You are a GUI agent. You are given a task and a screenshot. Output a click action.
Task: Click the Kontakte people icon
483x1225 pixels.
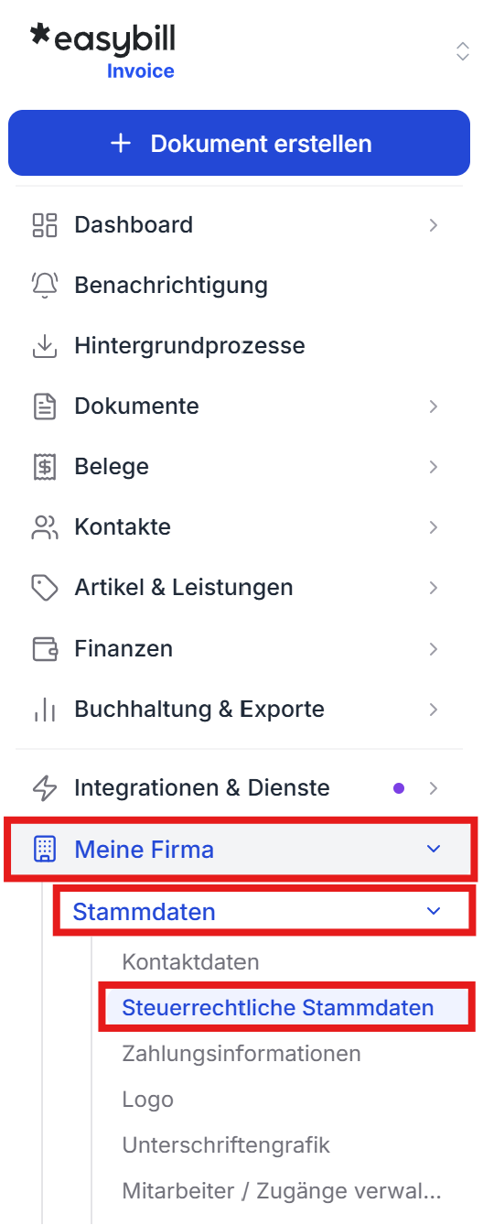tap(44, 527)
